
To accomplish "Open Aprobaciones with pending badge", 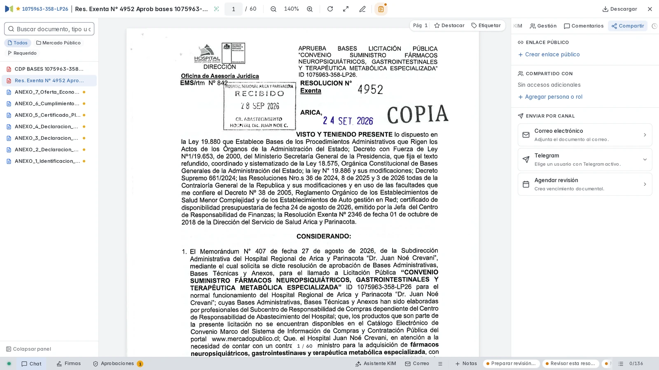I will [x=118, y=364].
